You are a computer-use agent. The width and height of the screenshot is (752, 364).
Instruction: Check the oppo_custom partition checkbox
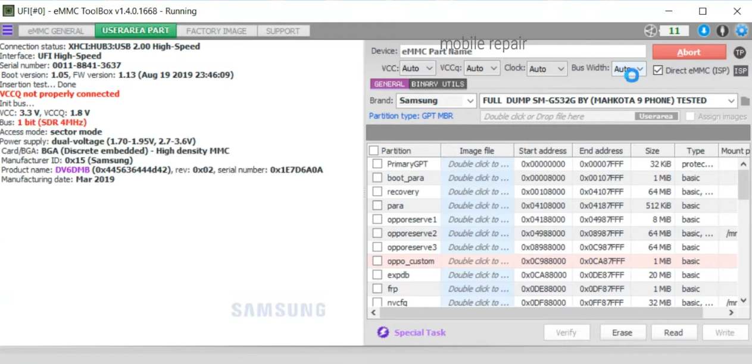pyautogui.click(x=377, y=261)
